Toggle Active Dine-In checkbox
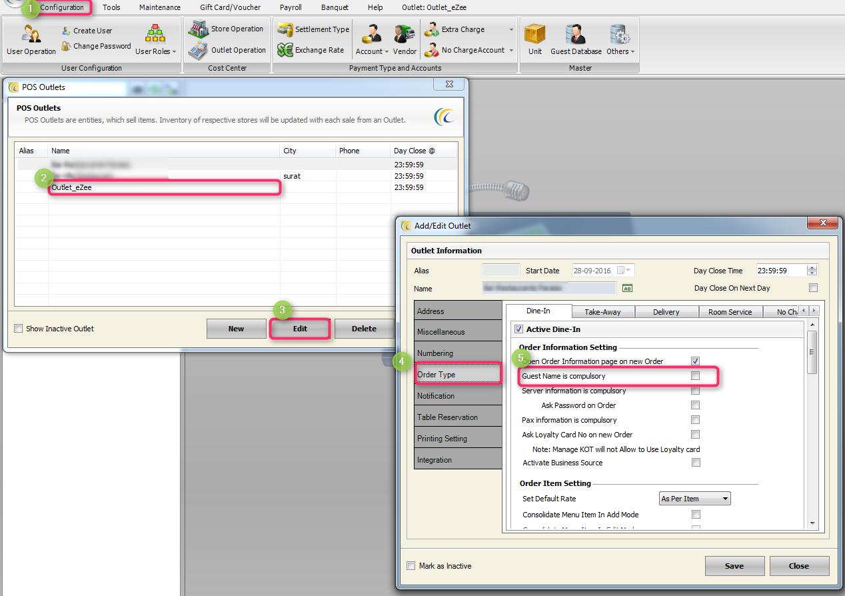The height and width of the screenshot is (596, 845). tap(518, 329)
